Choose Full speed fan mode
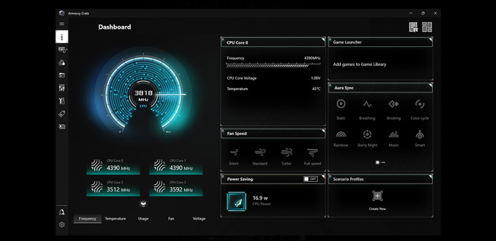This screenshot has height=241, width=496. tap(312, 152)
